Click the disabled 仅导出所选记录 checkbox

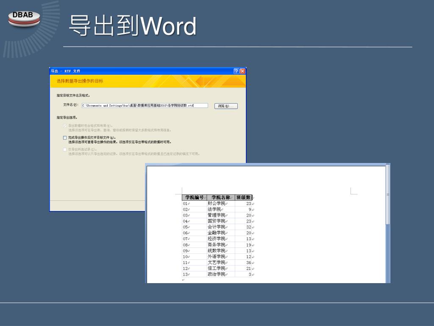point(65,149)
